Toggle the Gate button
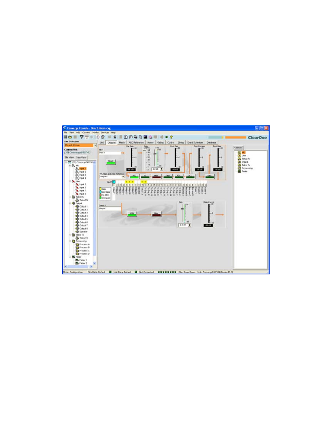This screenshot has height=422, width=326. pos(209,176)
